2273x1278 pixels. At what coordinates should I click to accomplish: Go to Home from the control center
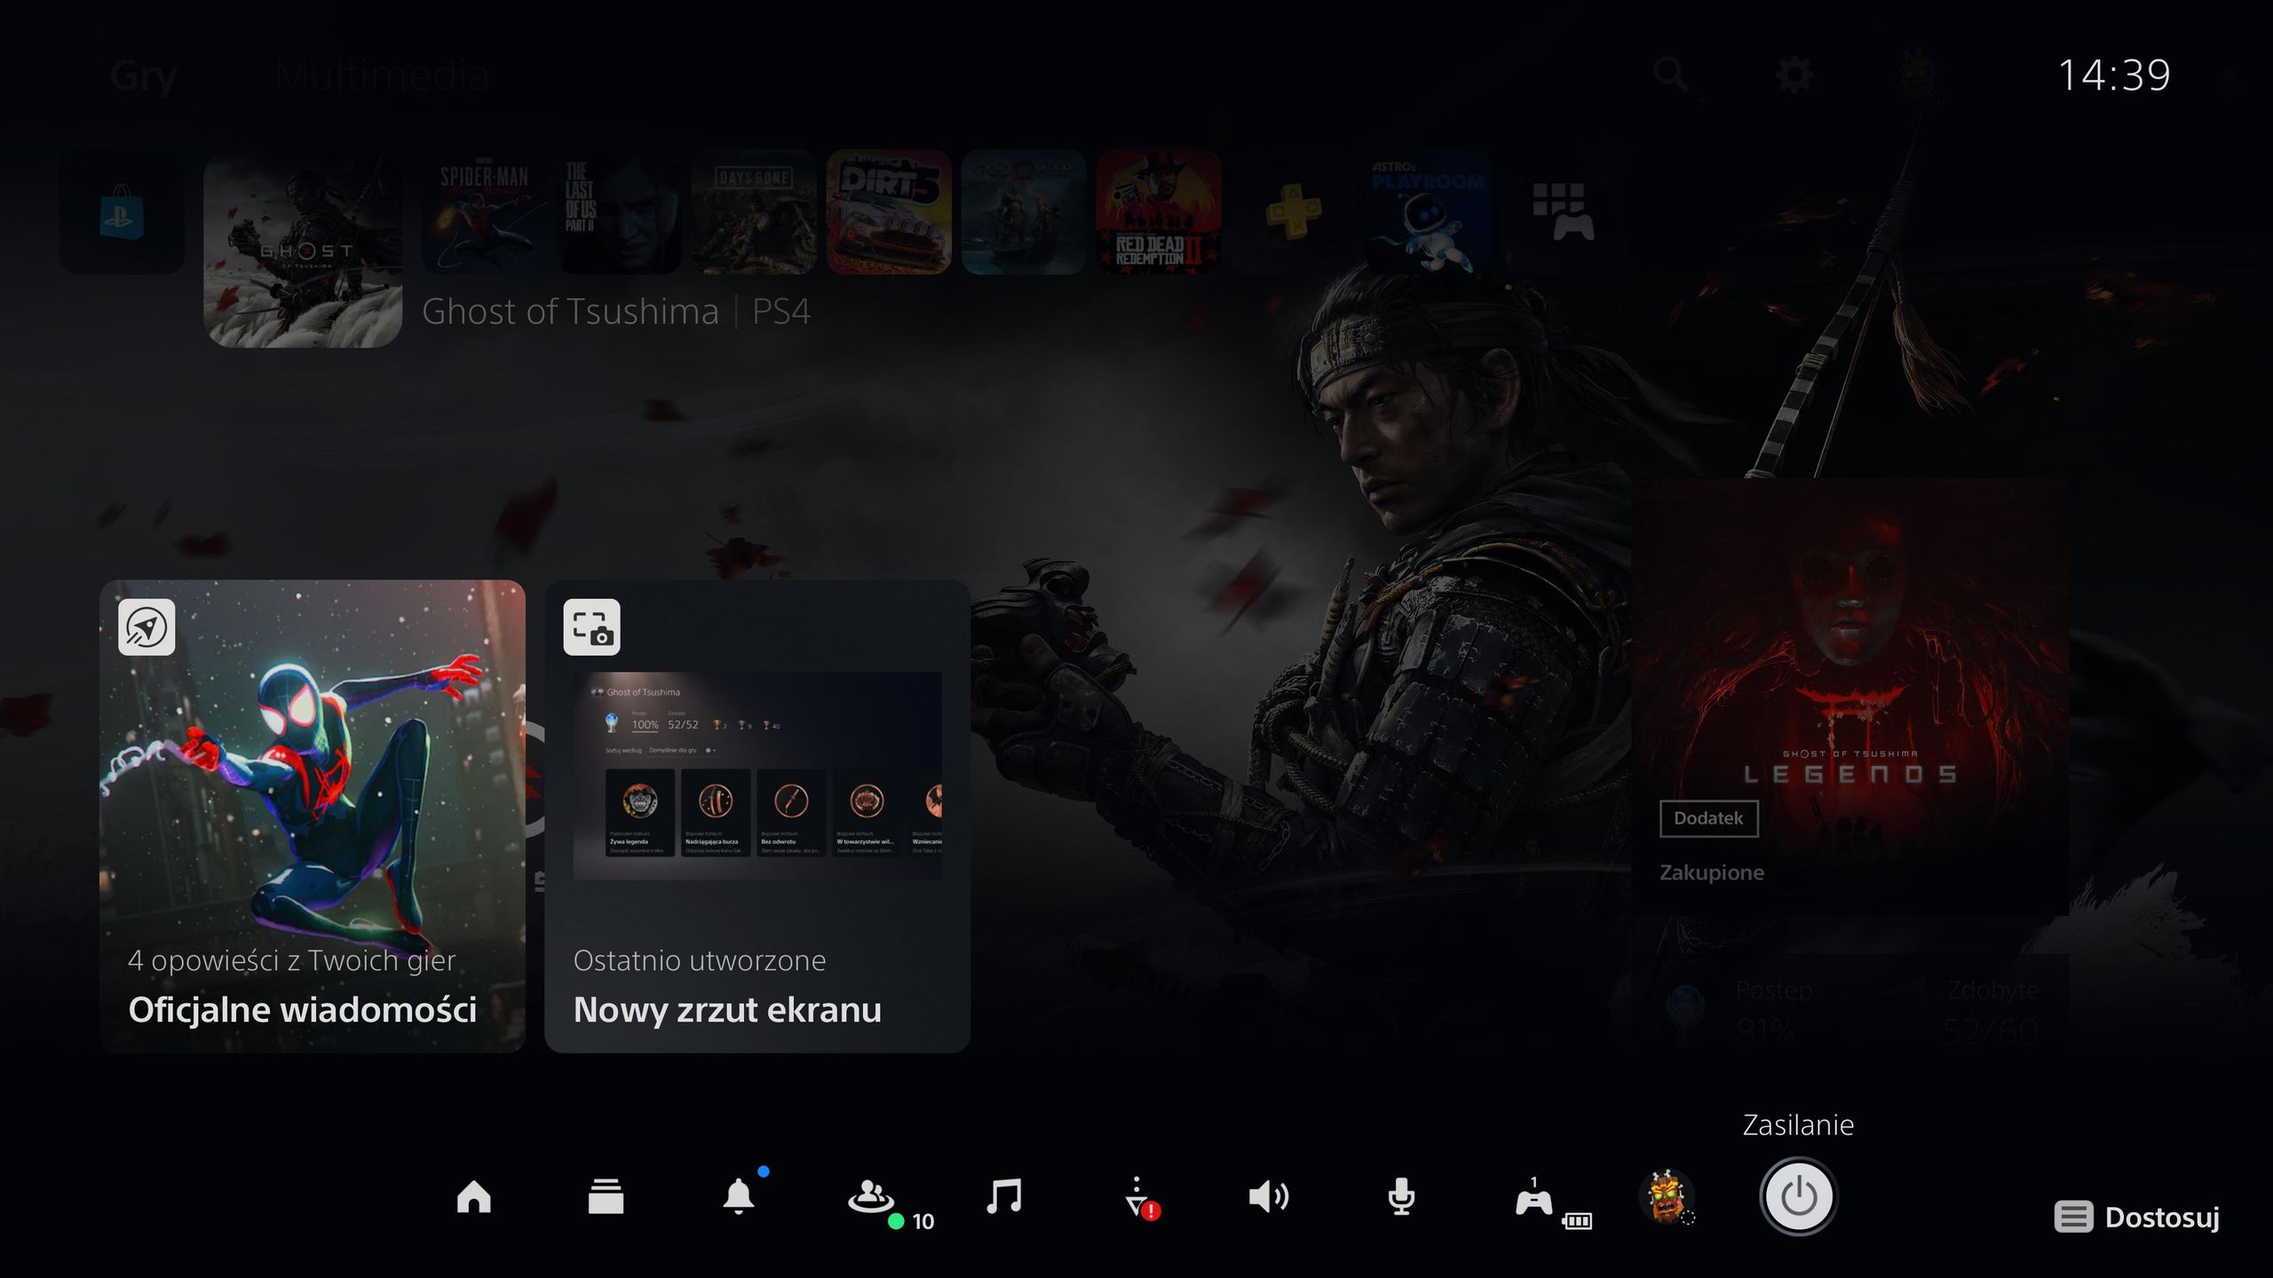473,1196
